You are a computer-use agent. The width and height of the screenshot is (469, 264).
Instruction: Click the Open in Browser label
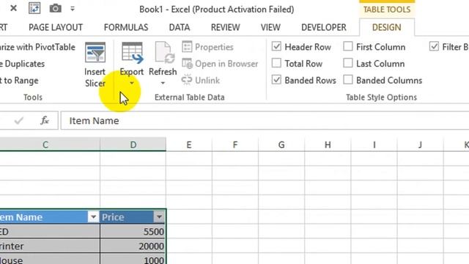coord(226,64)
